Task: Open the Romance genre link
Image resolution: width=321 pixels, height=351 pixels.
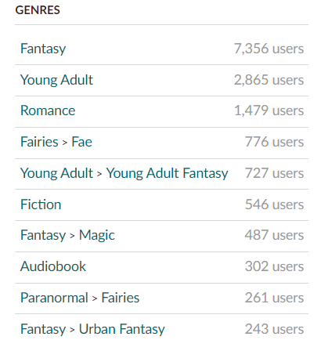Action: [48, 110]
